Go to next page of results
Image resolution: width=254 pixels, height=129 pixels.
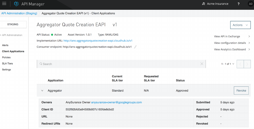click(247, 64)
